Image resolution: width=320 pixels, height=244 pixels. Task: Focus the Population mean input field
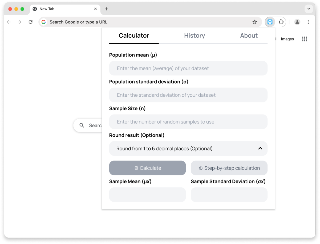coord(188,68)
